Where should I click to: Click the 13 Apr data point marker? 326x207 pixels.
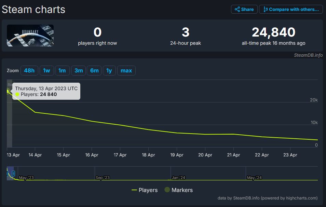tap(8, 91)
